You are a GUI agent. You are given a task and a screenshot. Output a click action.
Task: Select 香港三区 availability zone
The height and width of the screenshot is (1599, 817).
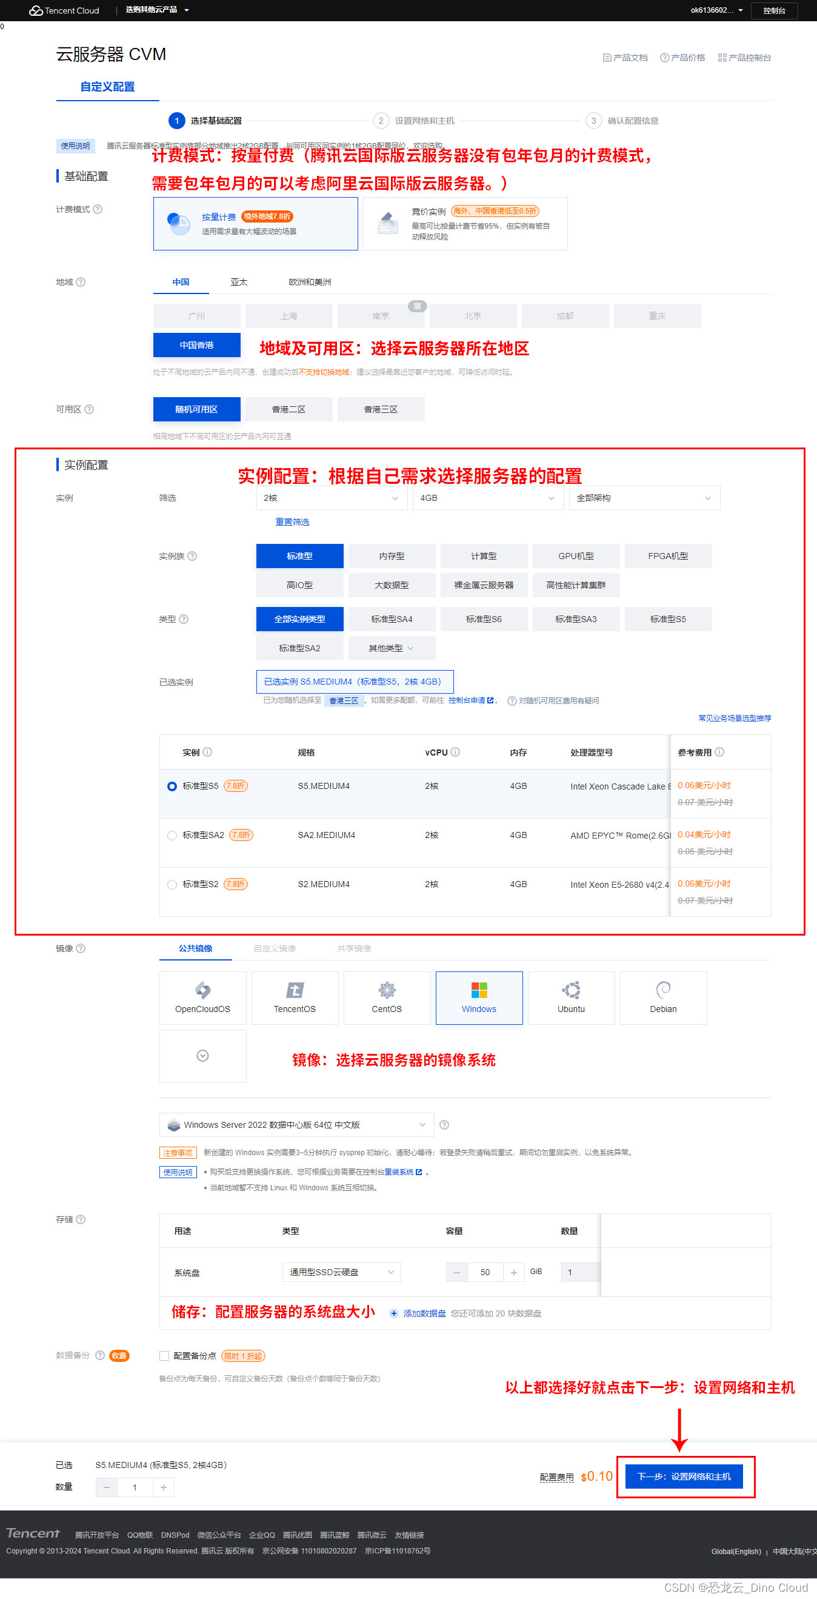(x=381, y=409)
